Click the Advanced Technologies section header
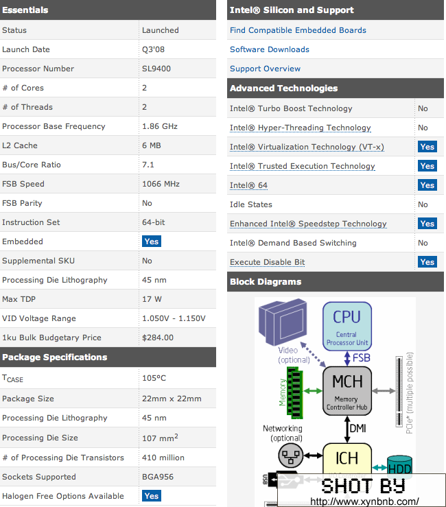This screenshot has height=507, width=446. [x=336, y=89]
